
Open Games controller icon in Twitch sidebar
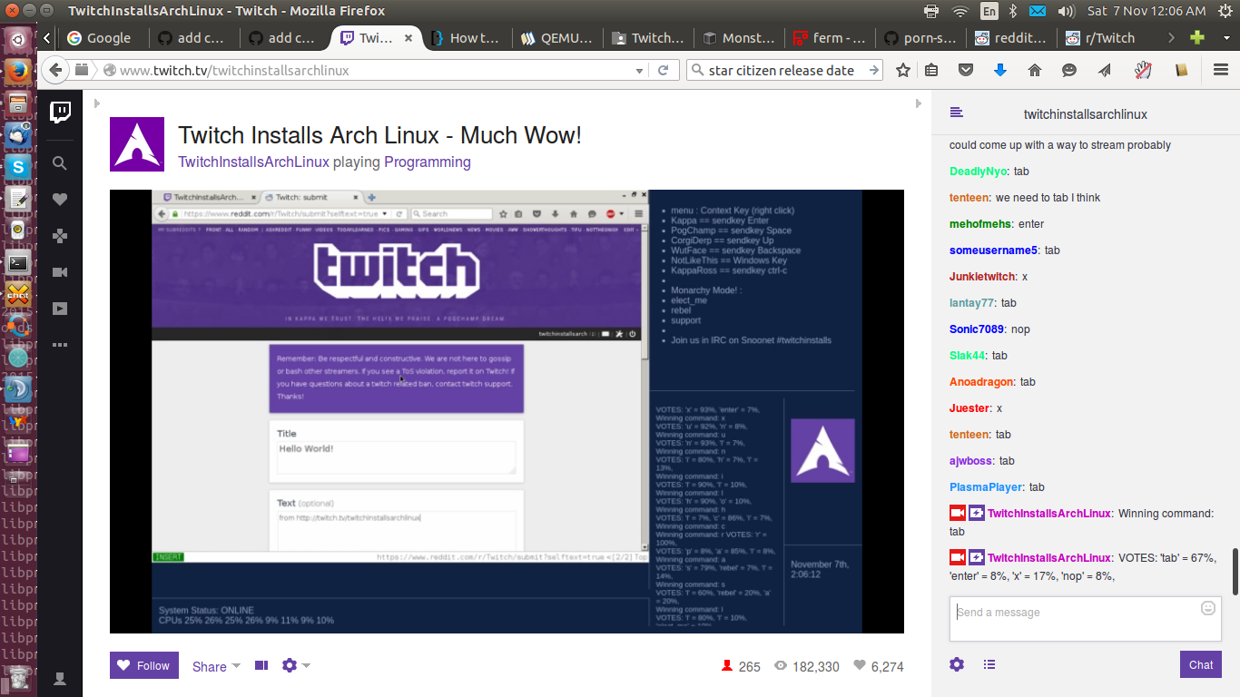[60, 236]
